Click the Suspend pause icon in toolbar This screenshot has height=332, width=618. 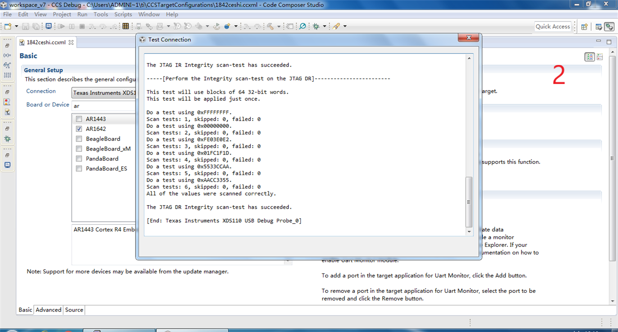pyautogui.click(x=72, y=26)
